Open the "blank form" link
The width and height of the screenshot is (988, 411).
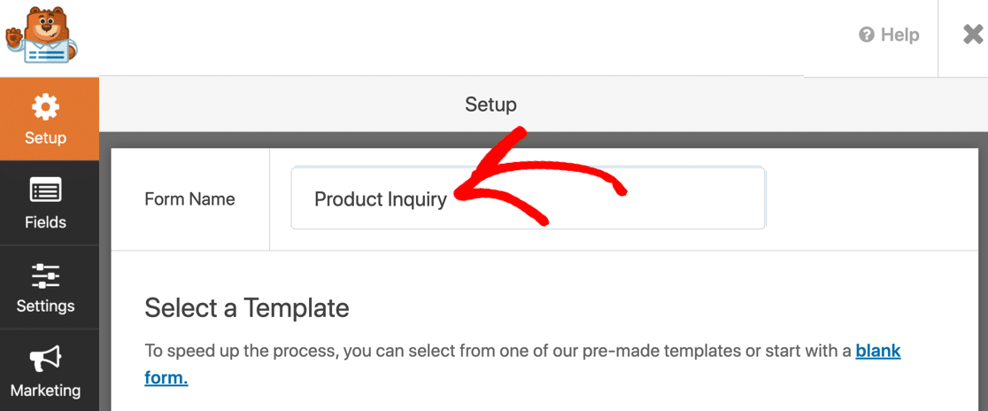[877, 351]
